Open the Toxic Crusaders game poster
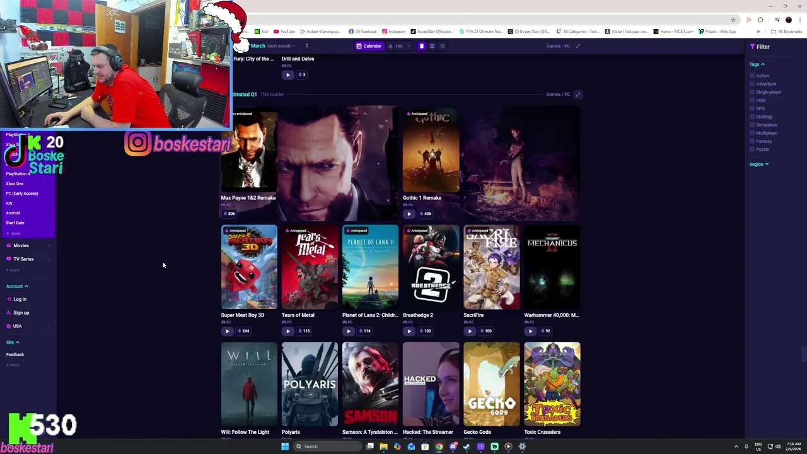The width and height of the screenshot is (807, 454). click(x=552, y=384)
